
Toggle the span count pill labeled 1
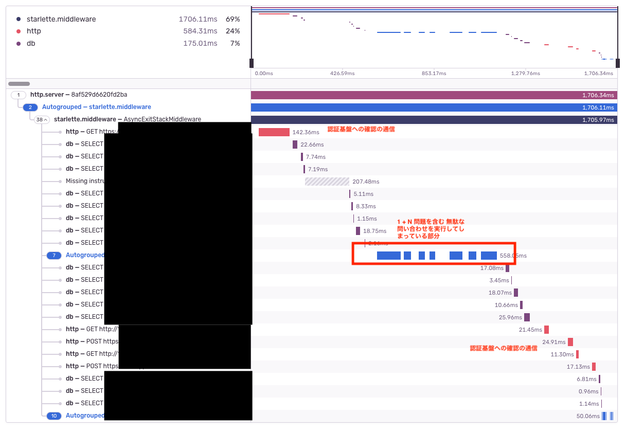click(x=19, y=95)
